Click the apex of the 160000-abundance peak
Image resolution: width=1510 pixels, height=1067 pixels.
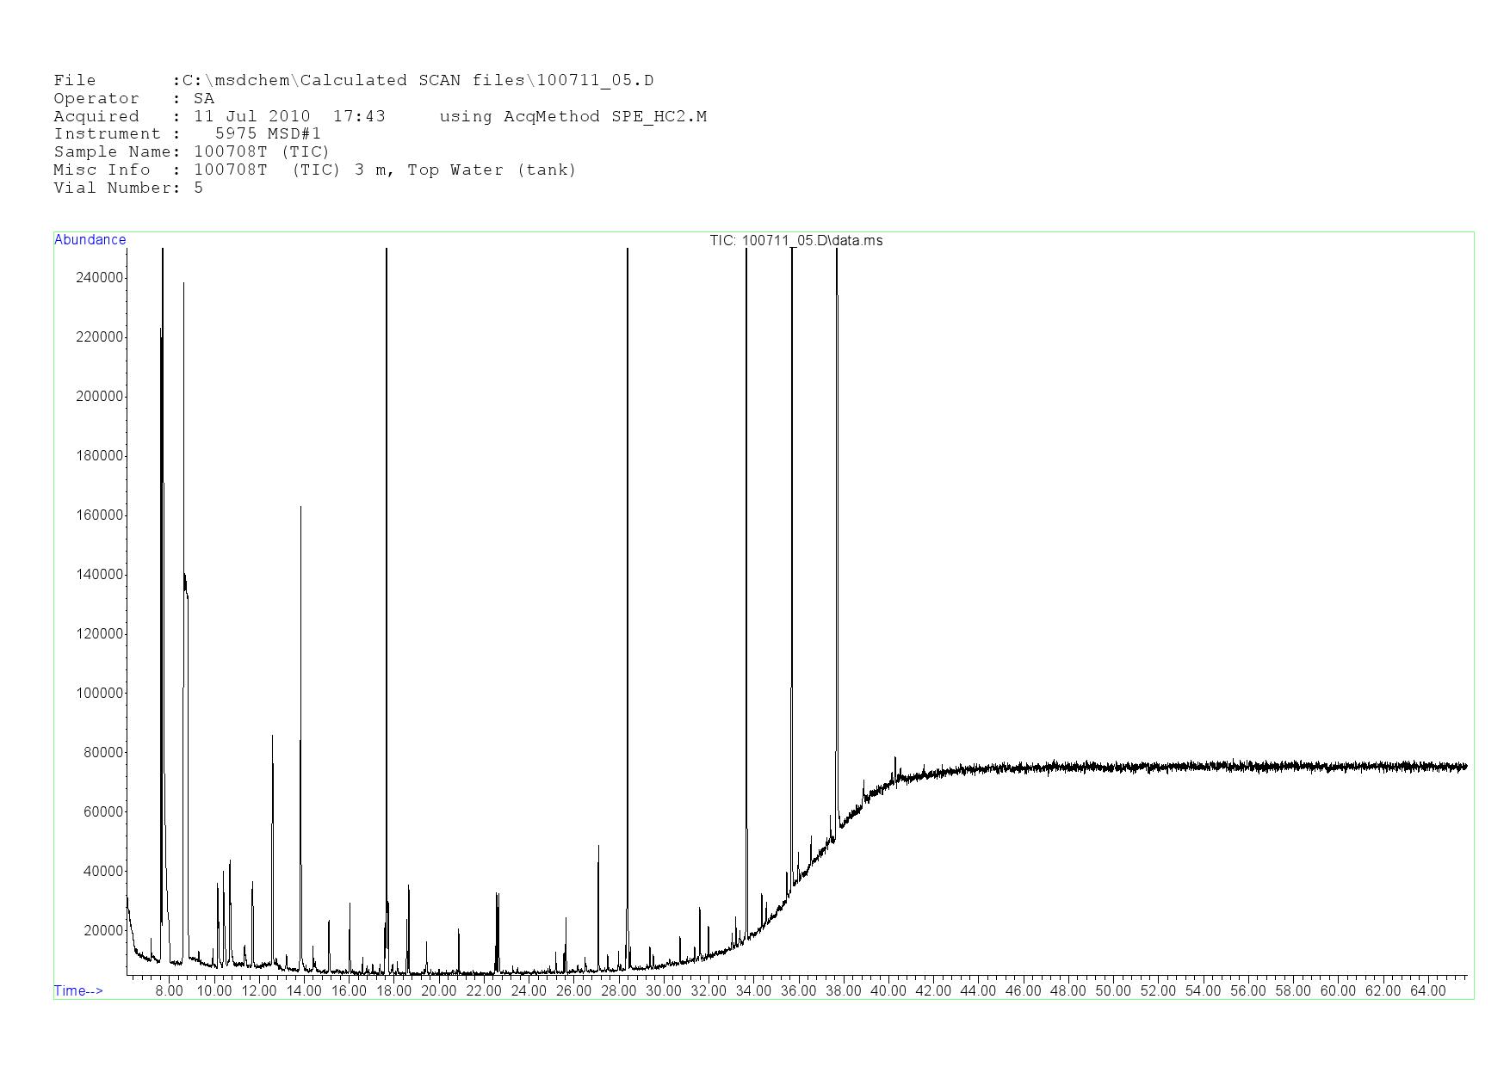[300, 508]
